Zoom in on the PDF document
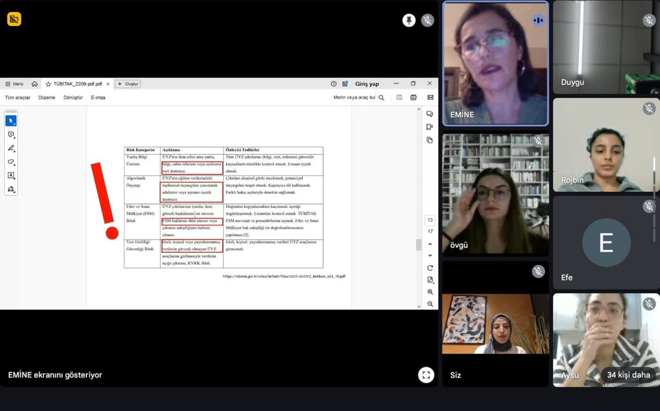The image size is (660, 411). 430,292
